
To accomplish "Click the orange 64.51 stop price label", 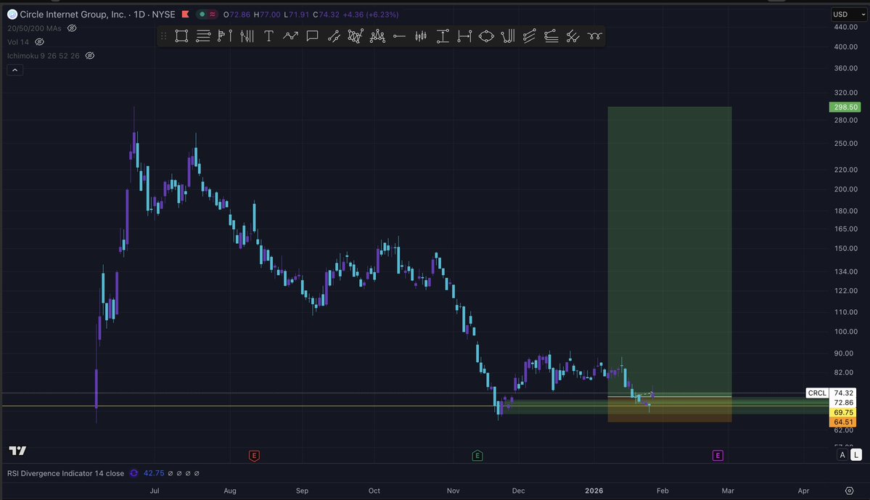I will tap(843, 422).
